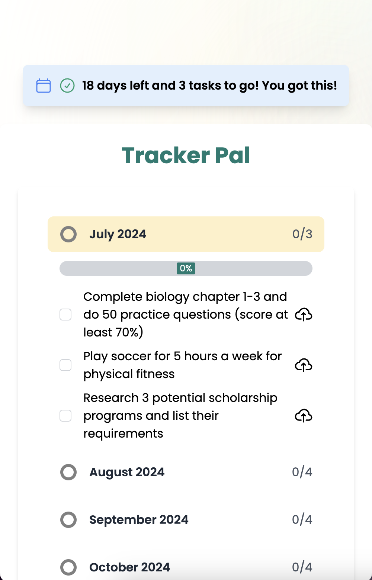The height and width of the screenshot is (580, 372).
Task: Click the Tracker Pal title
Action: click(186, 155)
